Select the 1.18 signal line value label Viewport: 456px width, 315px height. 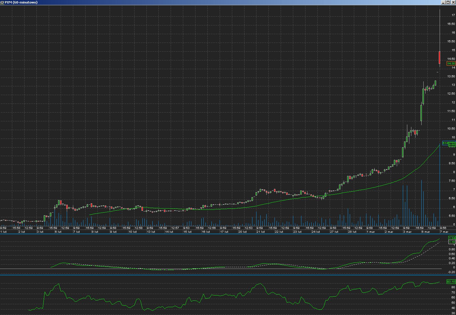click(x=452, y=242)
